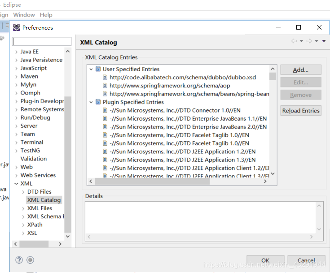Expand the XSL node
This screenshot has height=273, width=330.
tap(23, 233)
